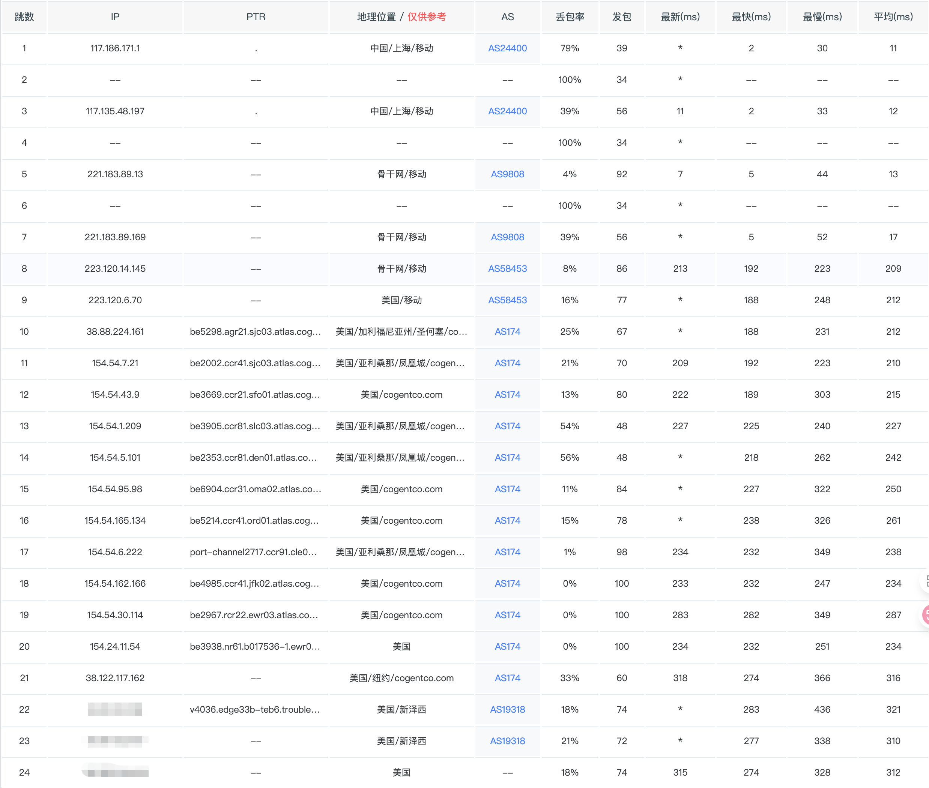Open AS19318 link in hop 23
Viewport: 929px width, 788px height.
pos(507,741)
